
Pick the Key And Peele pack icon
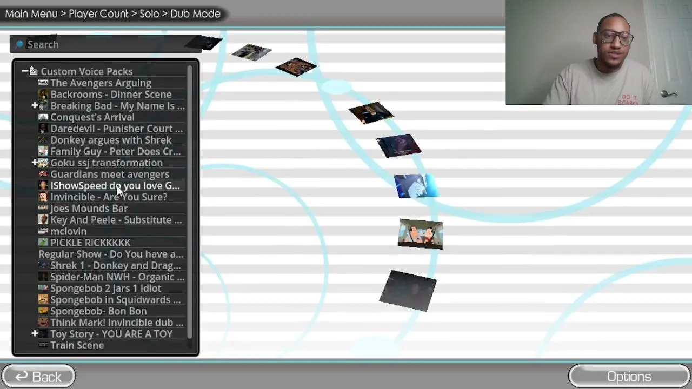pos(43,220)
